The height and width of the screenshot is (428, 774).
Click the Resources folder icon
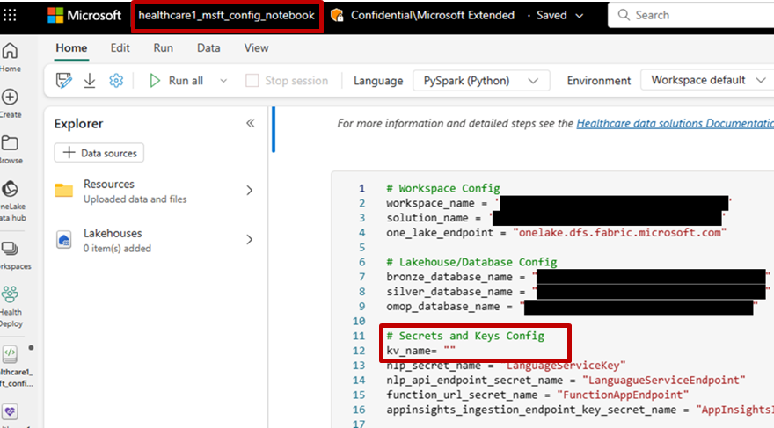click(x=63, y=191)
